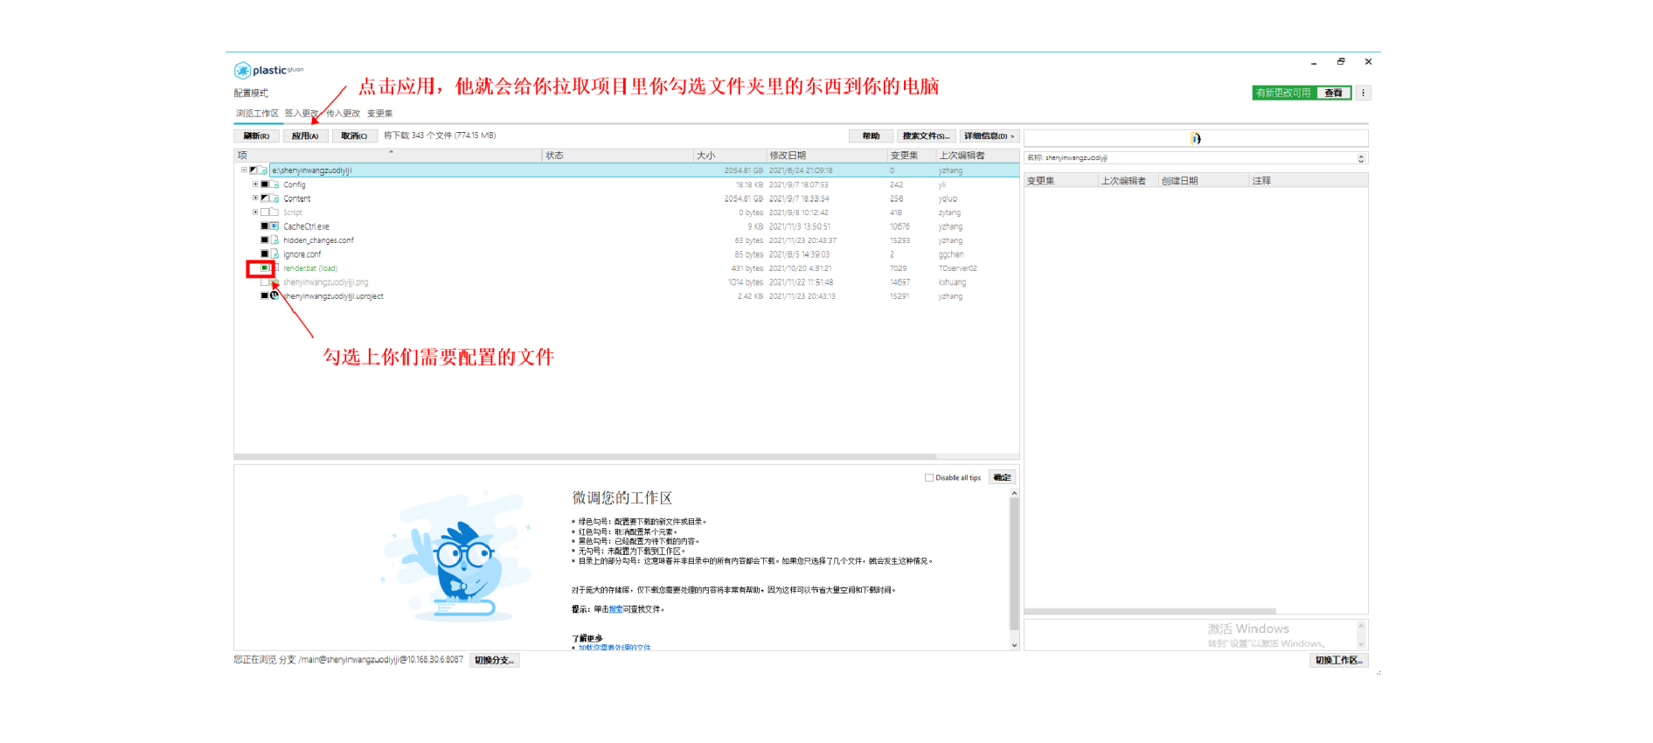Click the uproject file Unreal icon

click(274, 296)
